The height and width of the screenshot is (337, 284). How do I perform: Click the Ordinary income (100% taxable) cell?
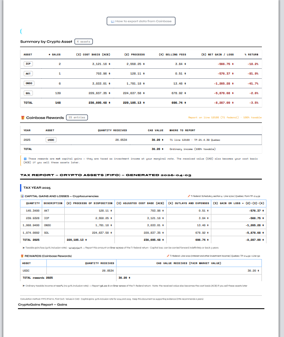(193, 149)
